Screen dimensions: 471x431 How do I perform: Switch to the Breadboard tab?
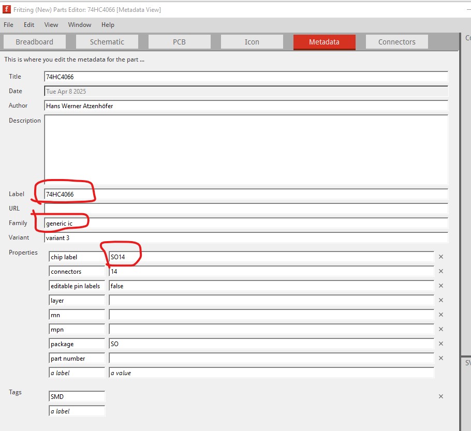pos(35,42)
